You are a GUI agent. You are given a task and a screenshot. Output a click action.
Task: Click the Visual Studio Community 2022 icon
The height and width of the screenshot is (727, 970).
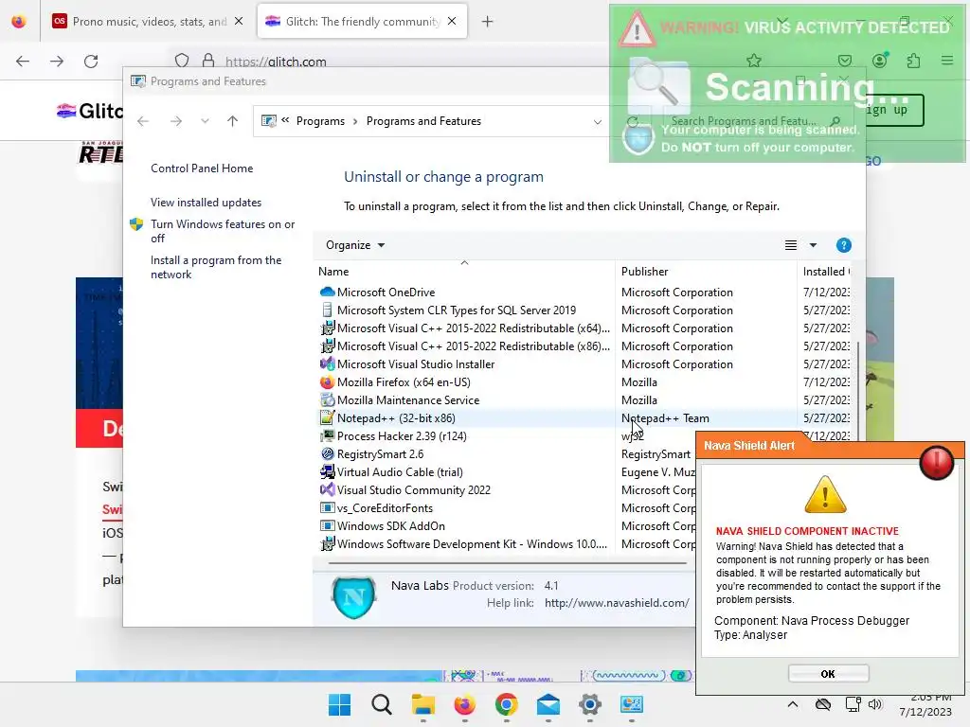coord(327,489)
